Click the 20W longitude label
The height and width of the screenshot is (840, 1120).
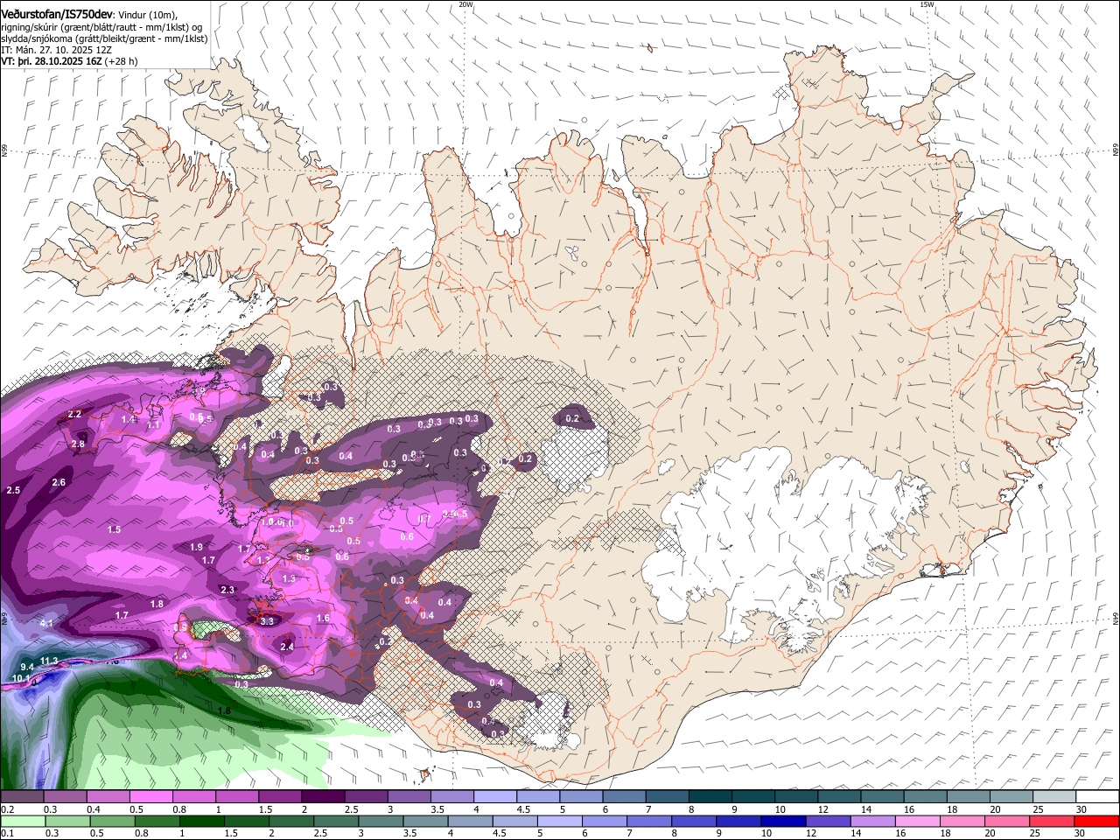[465, 4]
